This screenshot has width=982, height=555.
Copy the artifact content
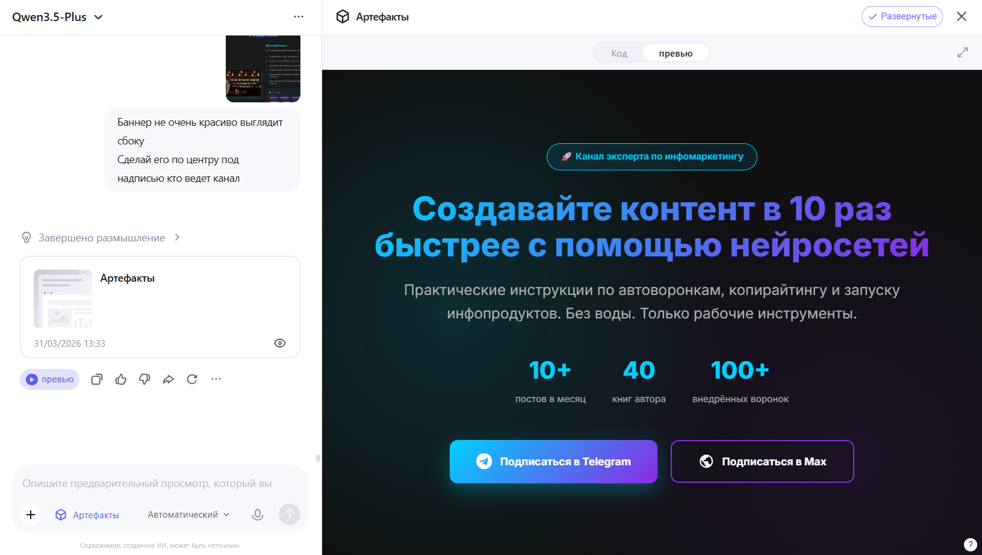click(96, 379)
